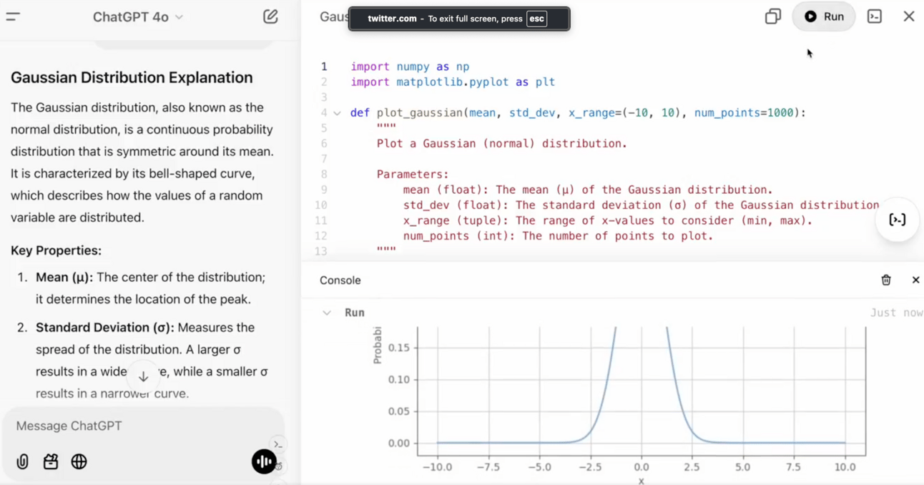Open the floating code editing shortcuts button
This screenshot has width=924, height=485.
click(898, 220)
